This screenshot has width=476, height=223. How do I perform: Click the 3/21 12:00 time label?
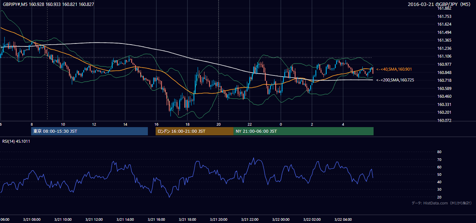click(94, 220)
